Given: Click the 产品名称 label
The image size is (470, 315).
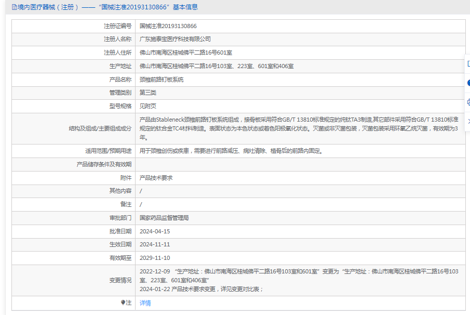Looking at the screenshot, I should (120, 80).
